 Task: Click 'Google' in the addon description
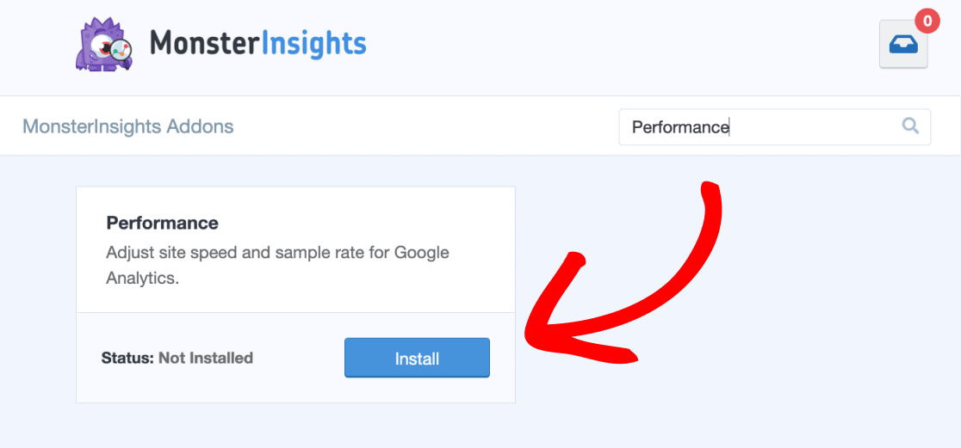point(422,253)
